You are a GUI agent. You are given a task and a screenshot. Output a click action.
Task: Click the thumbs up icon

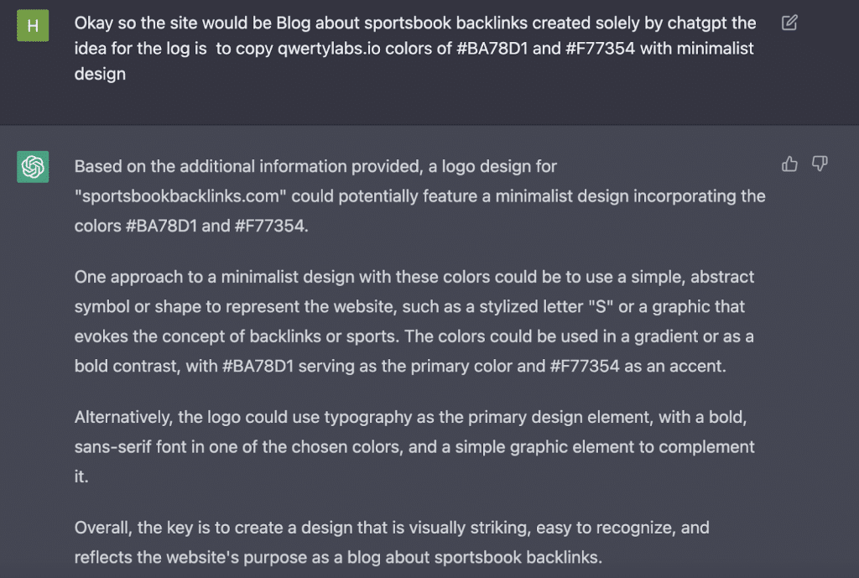789,164
